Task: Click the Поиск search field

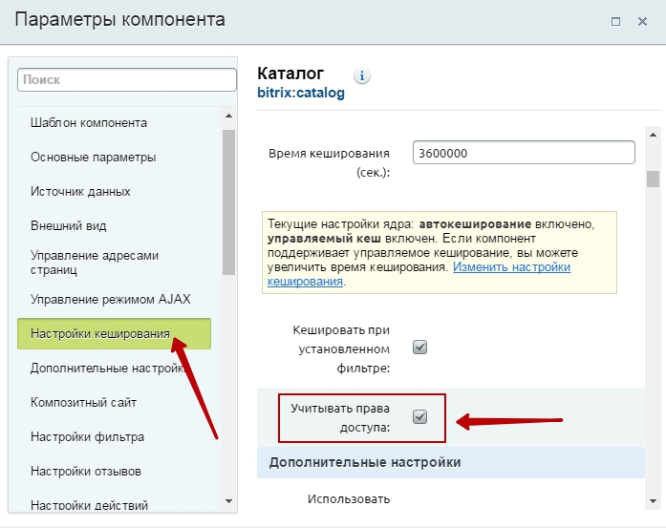Action: 126,81
